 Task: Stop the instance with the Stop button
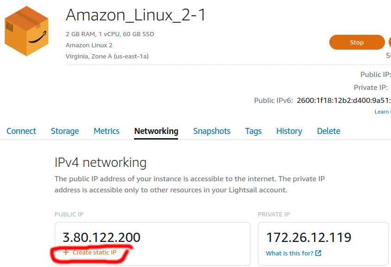coord(357,42)
